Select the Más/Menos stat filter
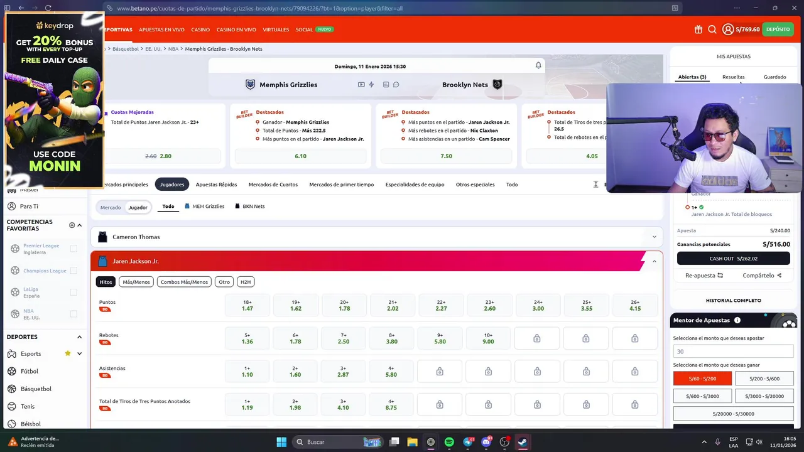Image resolution: width=804 pixels, height=452 pixels. (136, 282)
